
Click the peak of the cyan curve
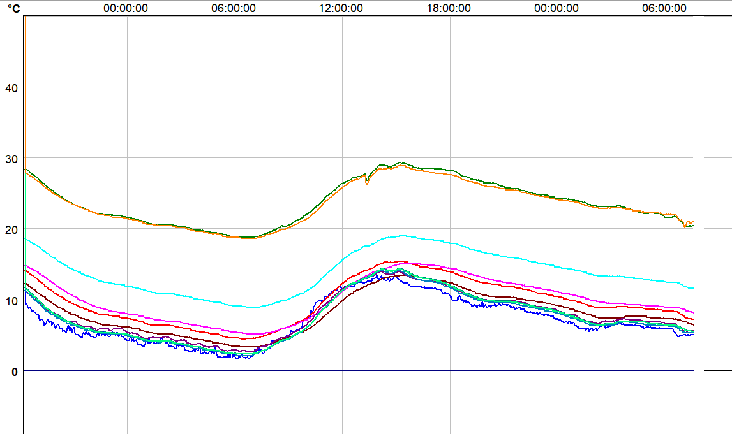(401, 235)
